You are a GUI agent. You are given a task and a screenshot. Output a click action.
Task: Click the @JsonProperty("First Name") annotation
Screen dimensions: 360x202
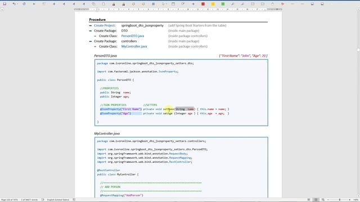pos(121,109)
